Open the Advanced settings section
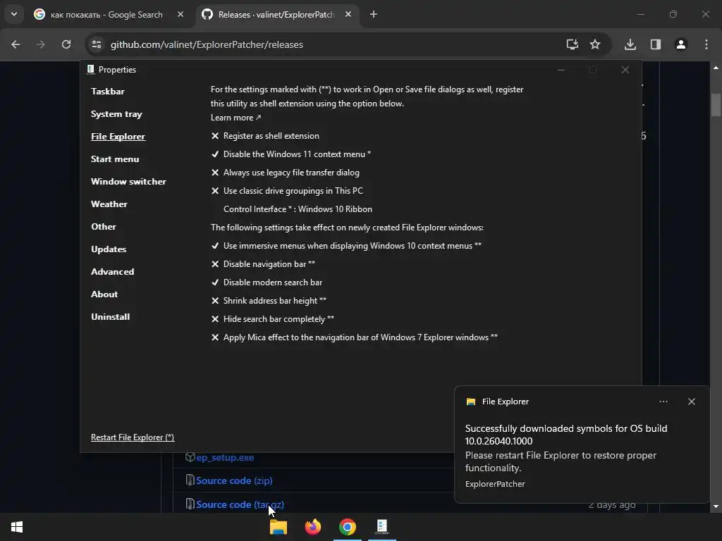 (112, 271)
